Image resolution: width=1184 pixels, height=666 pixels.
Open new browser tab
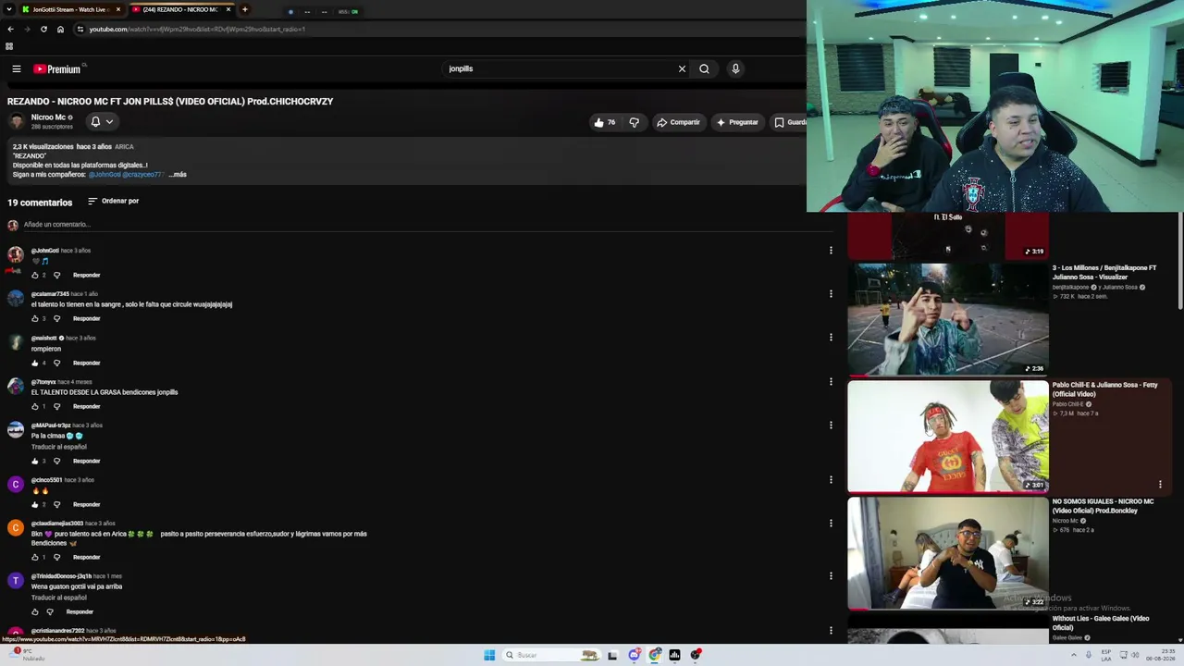tap(245, 9)
